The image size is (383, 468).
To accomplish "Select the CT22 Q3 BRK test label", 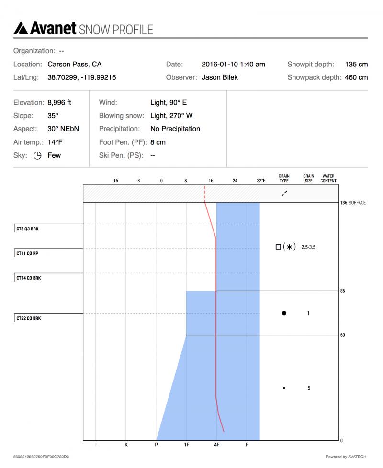I will tap(28, 319).
